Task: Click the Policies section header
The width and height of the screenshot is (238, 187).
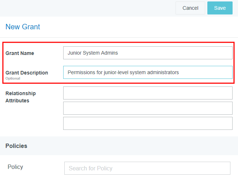Action: (x=16, y=146)
